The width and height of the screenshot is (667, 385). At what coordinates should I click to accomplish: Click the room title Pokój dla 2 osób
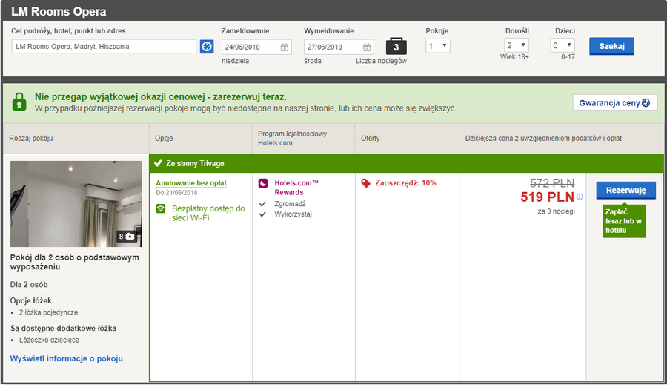click(74, 263)
